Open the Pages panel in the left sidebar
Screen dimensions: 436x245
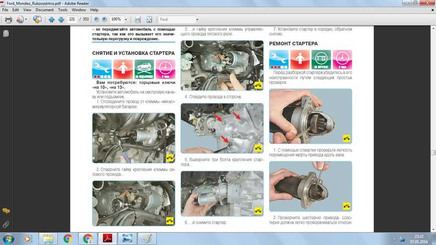point(6,34)
